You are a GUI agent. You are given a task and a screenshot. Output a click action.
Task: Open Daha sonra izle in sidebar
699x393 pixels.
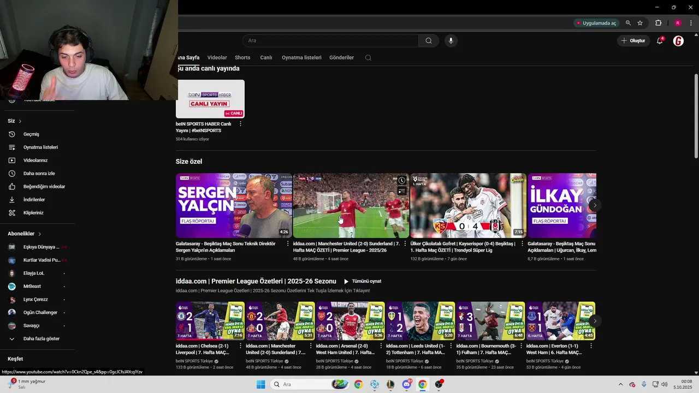click(38, 174)
